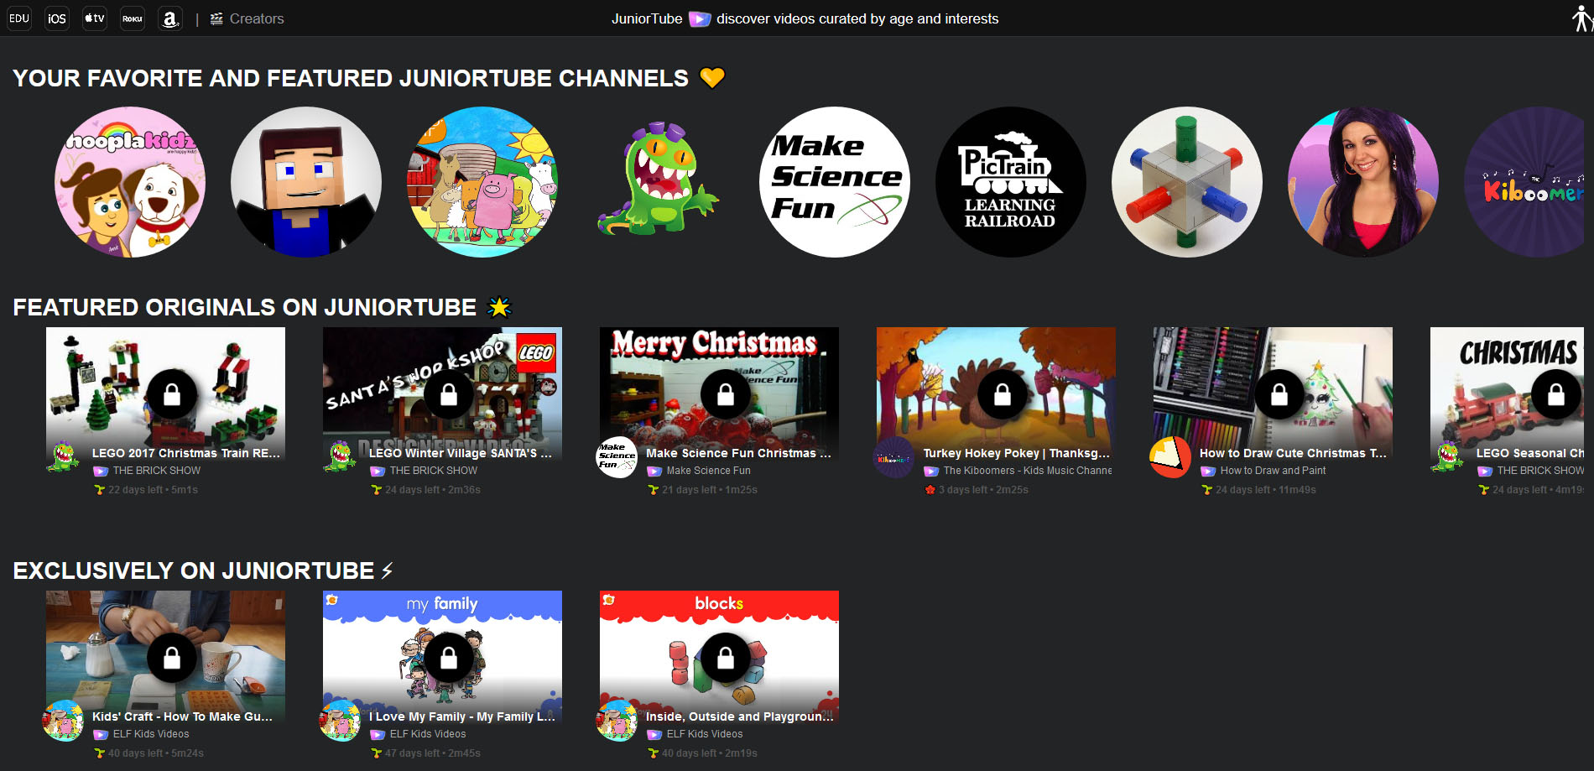The height and width of the screenshot is (771, 1594).
Task: Open 'Inside, Outside and Playgroun...' title
Action: click(740, 716)
